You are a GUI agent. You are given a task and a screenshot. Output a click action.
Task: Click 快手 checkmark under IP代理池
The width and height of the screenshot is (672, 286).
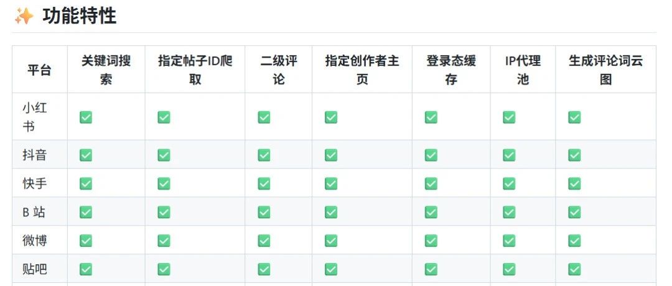[x=509, y=183]
